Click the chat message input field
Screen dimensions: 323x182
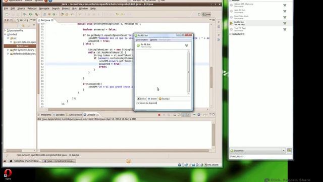163,105
